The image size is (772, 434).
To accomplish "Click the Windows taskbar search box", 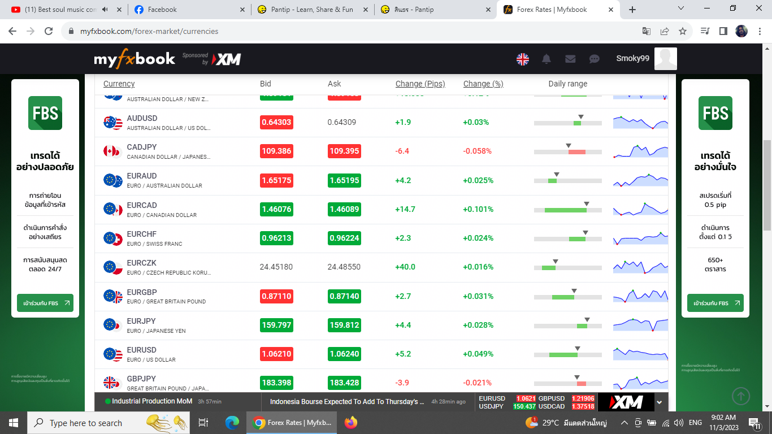I will [109, 422].
